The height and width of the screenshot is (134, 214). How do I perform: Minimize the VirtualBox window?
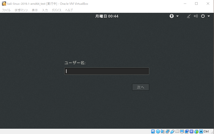185,4
